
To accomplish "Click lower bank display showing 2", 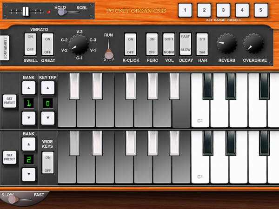I will (29, 160).
